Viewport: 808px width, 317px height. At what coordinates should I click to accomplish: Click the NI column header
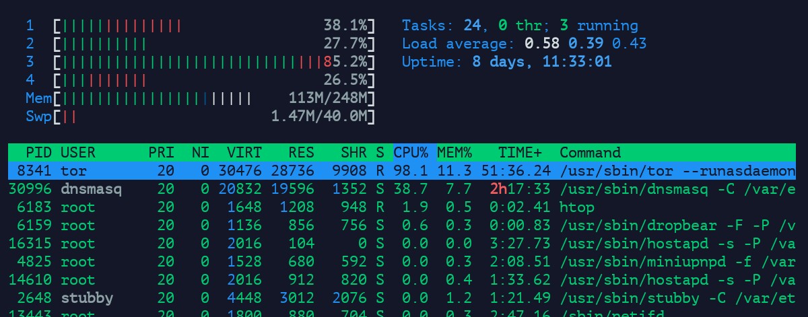[x=201, y=153]
